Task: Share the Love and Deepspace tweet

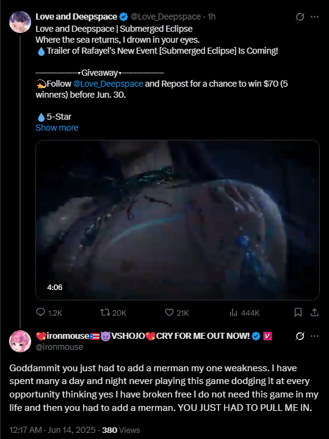Action: [314, 312]
